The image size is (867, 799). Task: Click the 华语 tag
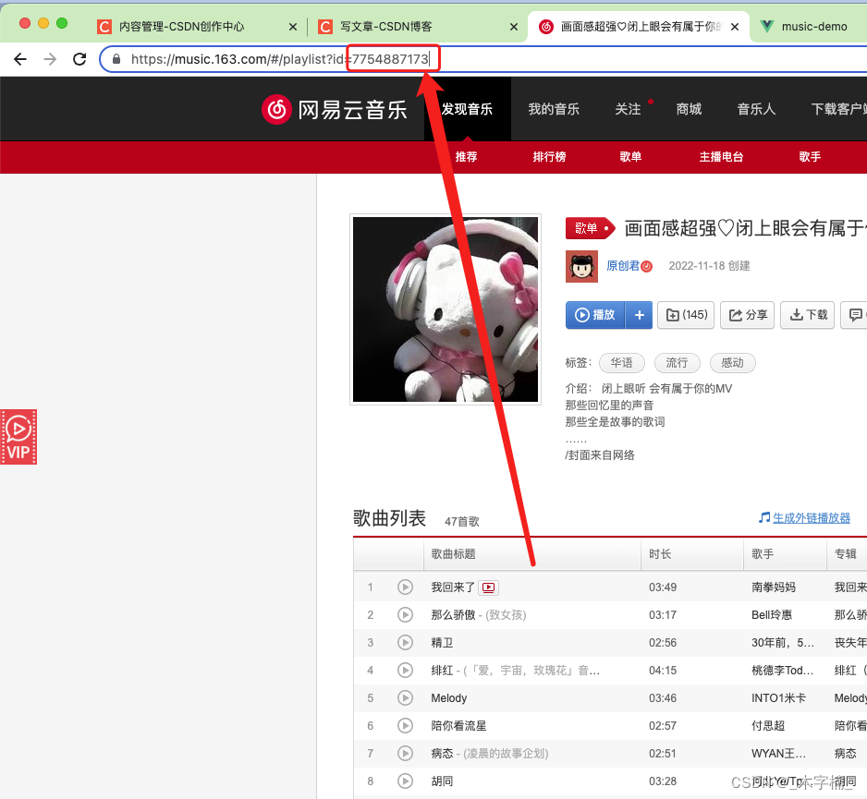622,363
